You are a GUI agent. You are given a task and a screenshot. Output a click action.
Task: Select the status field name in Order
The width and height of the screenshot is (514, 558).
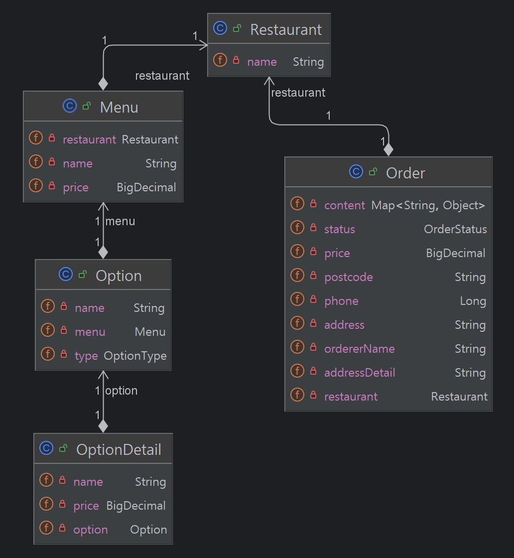(340, 229)
